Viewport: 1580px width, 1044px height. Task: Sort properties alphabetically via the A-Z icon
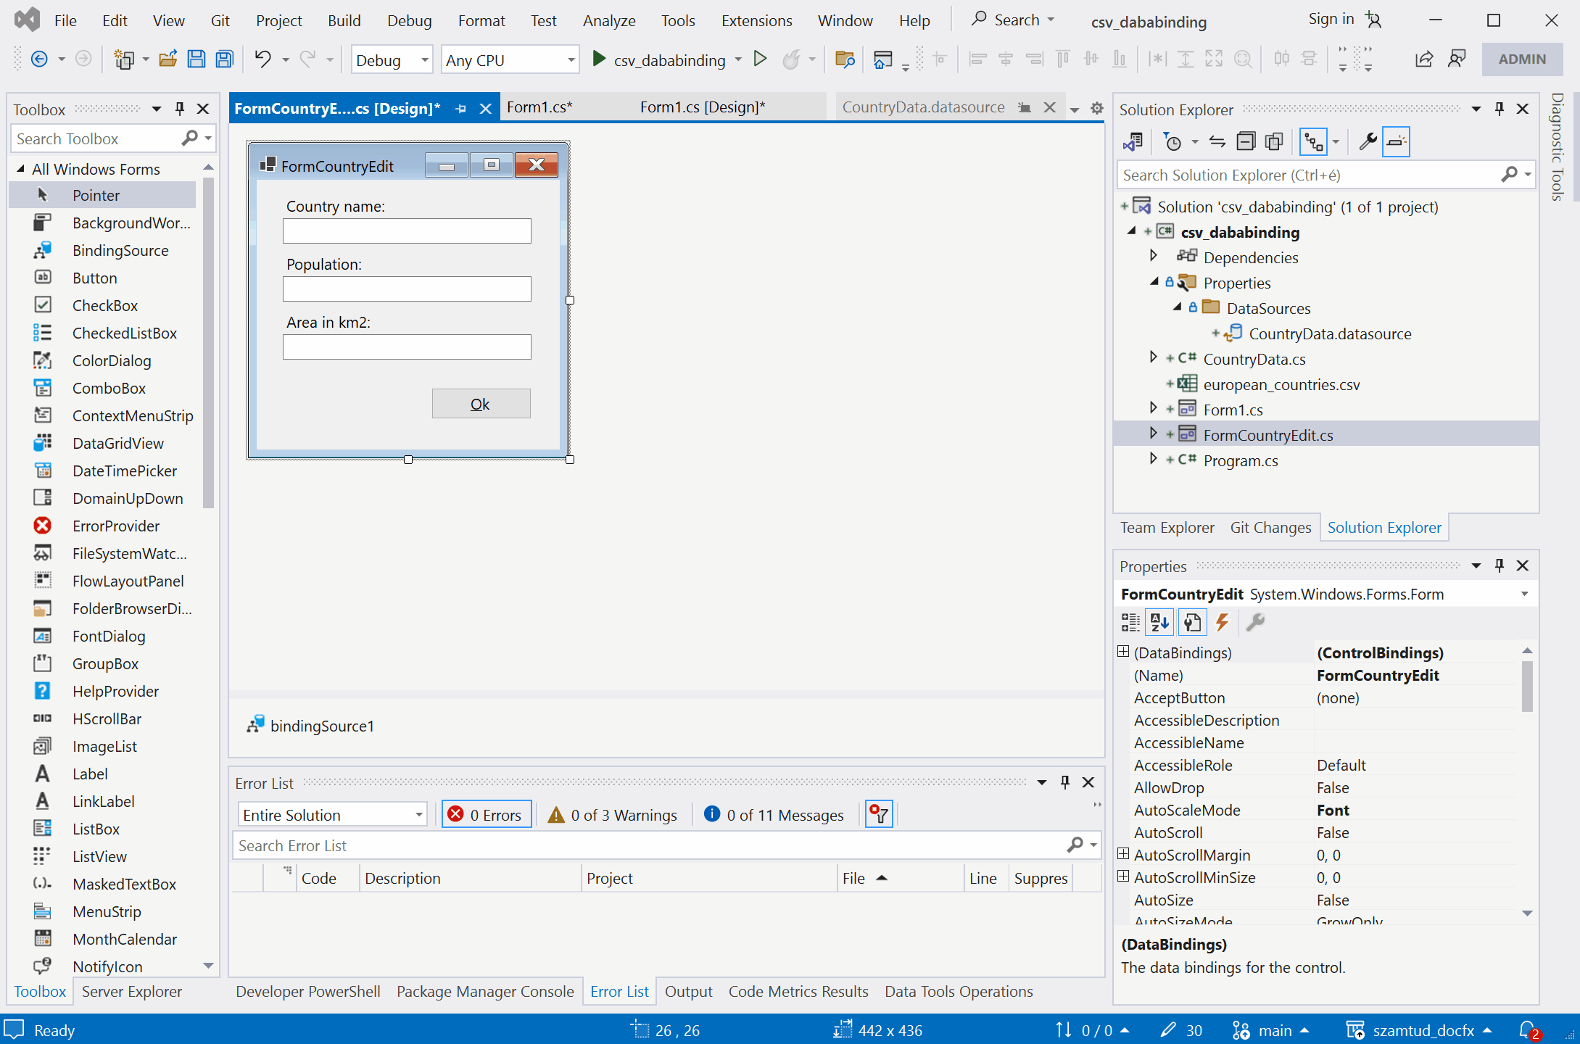[1159, 622]
